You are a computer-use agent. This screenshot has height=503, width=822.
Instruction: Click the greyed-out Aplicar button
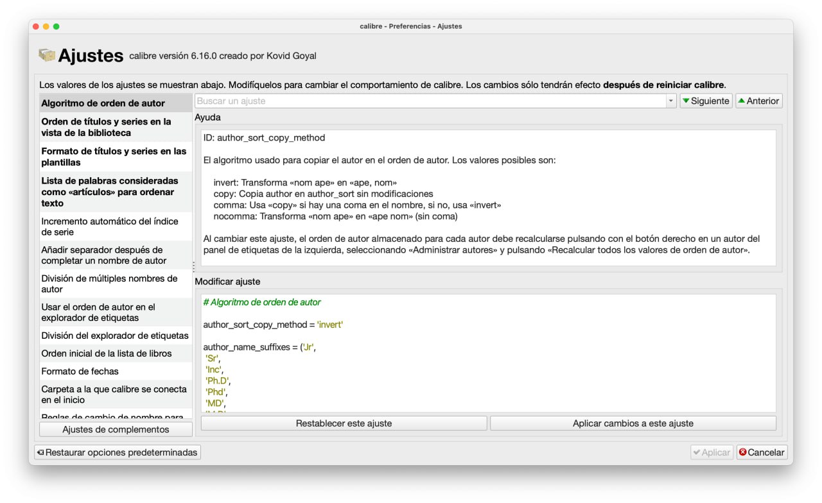[x=712, y=452]
